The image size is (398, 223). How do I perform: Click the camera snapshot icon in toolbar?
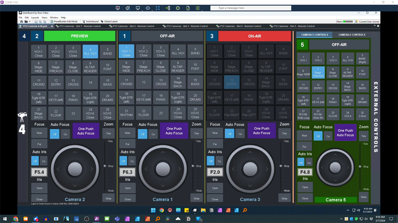(22, 21)
